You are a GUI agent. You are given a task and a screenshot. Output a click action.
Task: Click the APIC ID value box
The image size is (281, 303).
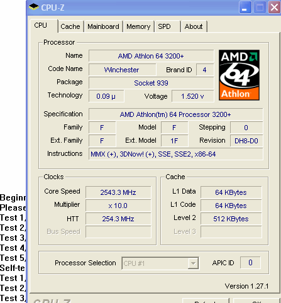pos(250,263)
